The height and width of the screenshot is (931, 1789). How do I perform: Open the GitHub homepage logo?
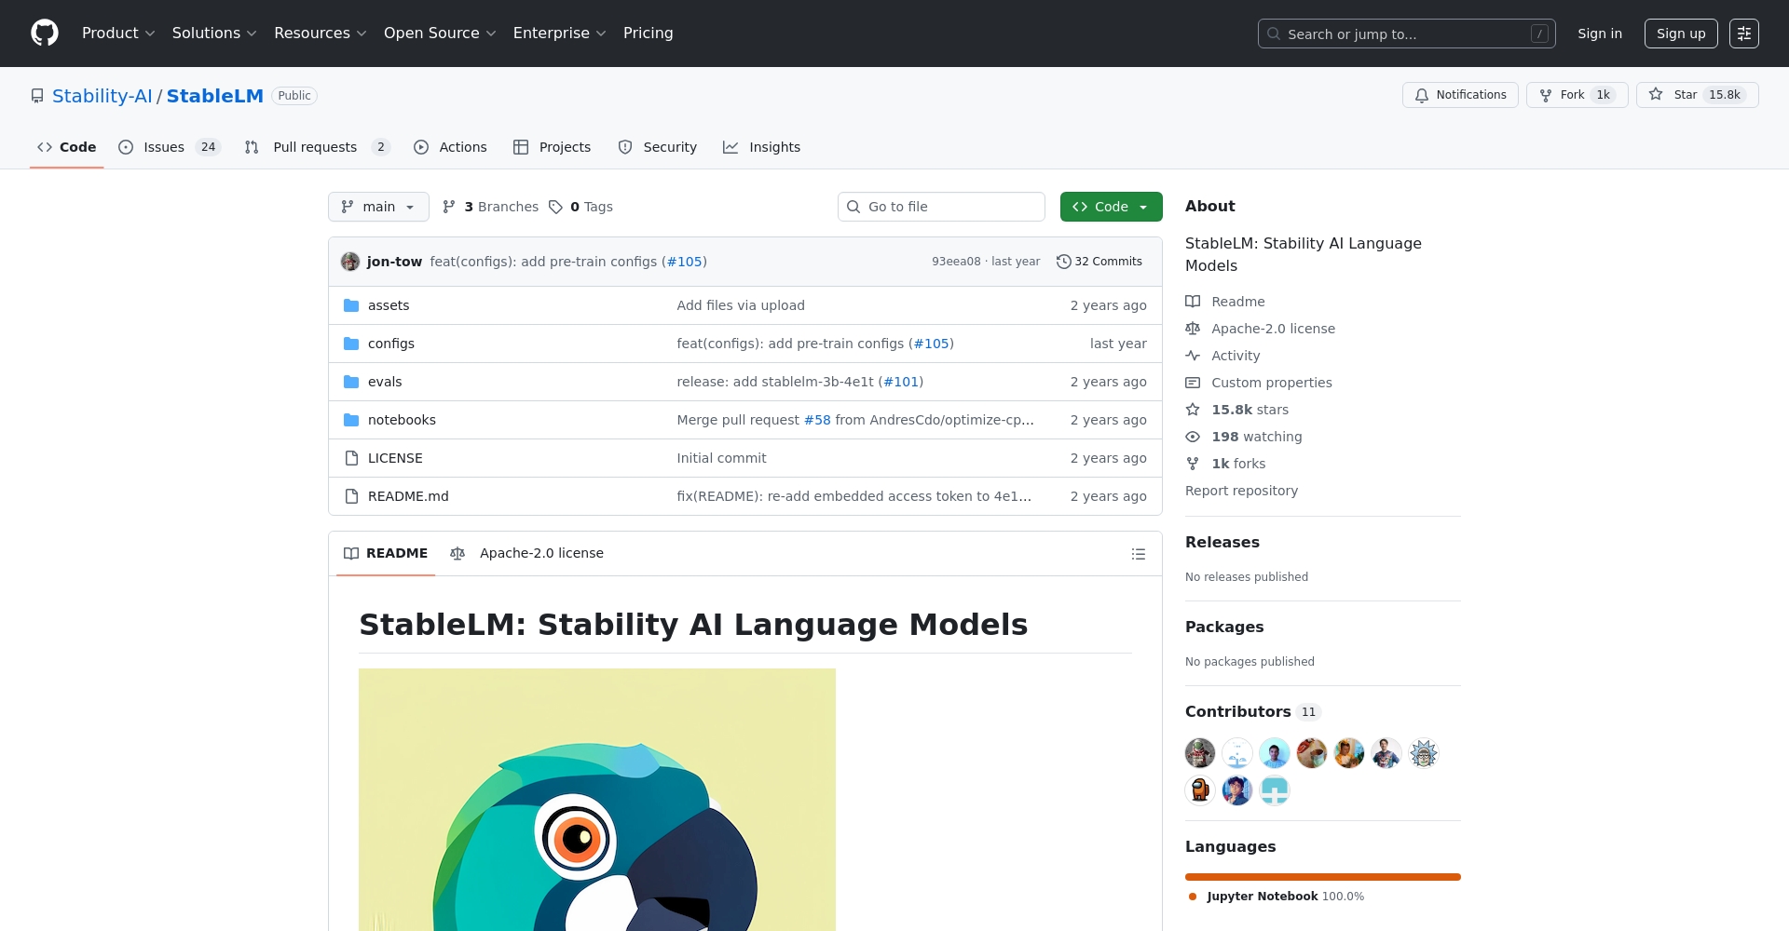coord(45,34)
